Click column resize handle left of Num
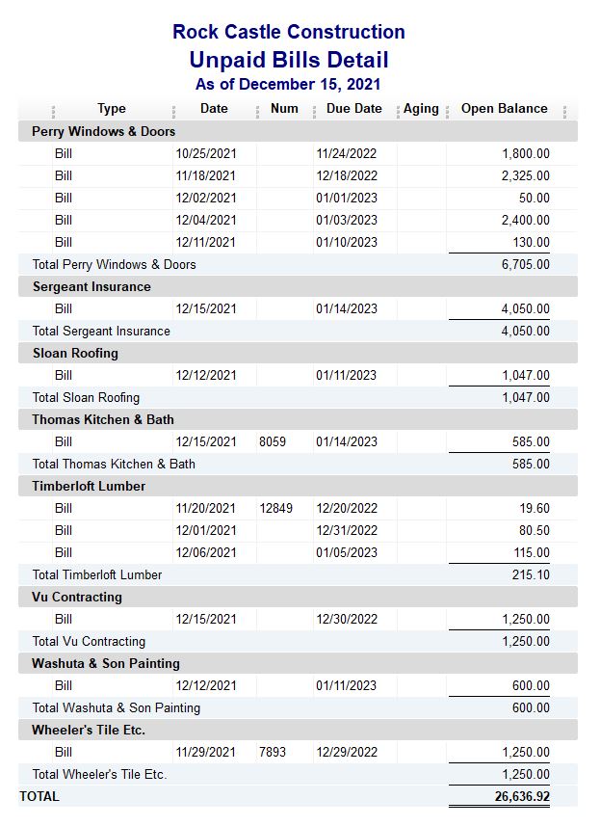 (258, 112)
